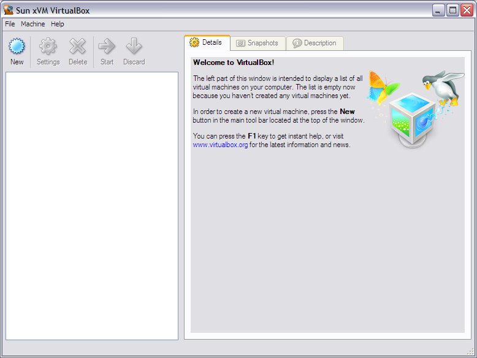Click the 'Sun xVM VirtualBox' title text
This screenshot has height=358, width=477.
tap(53, 10)
